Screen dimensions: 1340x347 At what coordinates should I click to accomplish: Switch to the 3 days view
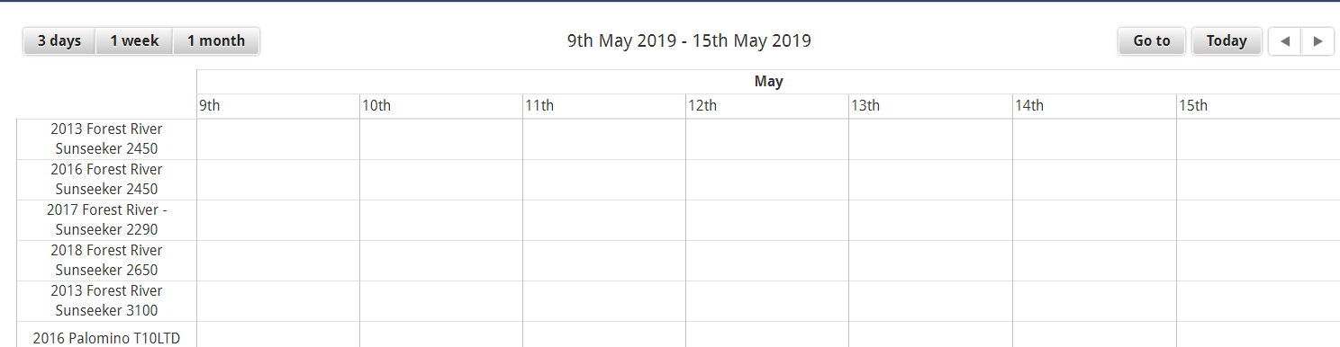59,41
